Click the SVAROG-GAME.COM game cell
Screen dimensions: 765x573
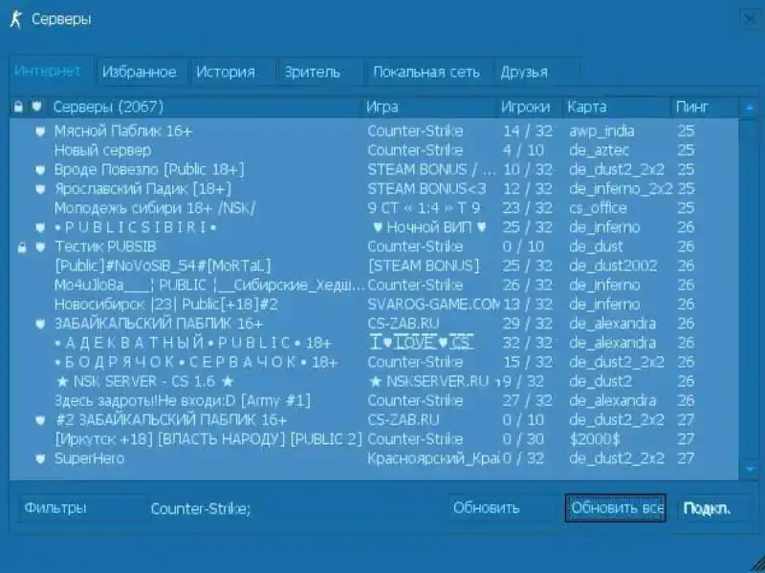[x=434, y=305]
